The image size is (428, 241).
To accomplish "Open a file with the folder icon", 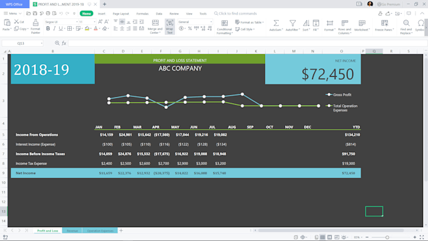I will pyautogui.click(x=28, y=13).
